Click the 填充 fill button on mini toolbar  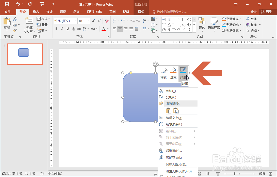(173, 73)
